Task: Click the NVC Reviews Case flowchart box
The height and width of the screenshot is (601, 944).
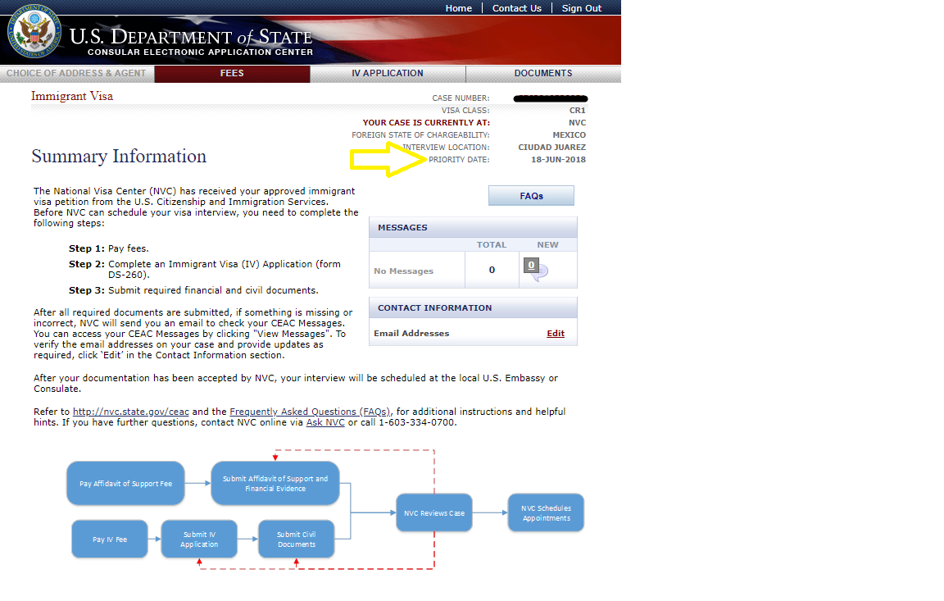Action: pos(434,513)
